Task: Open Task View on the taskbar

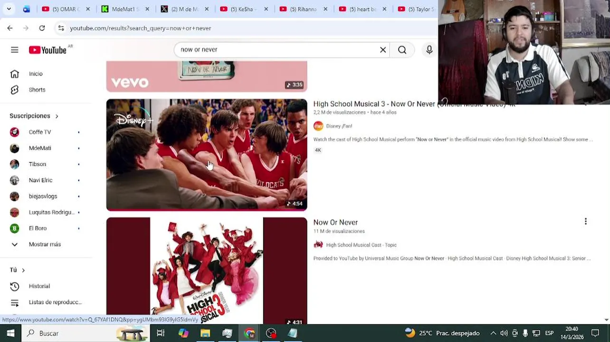Action: tap(161, 333)
